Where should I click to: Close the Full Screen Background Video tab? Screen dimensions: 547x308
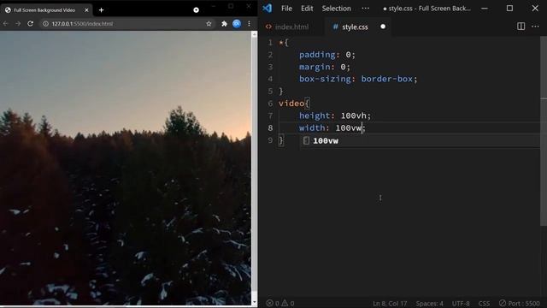[86, 10]
